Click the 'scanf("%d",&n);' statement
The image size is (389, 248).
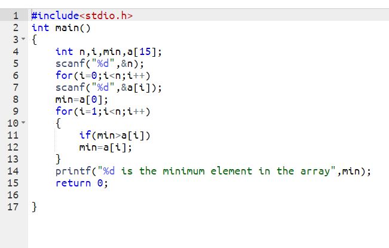100,63
